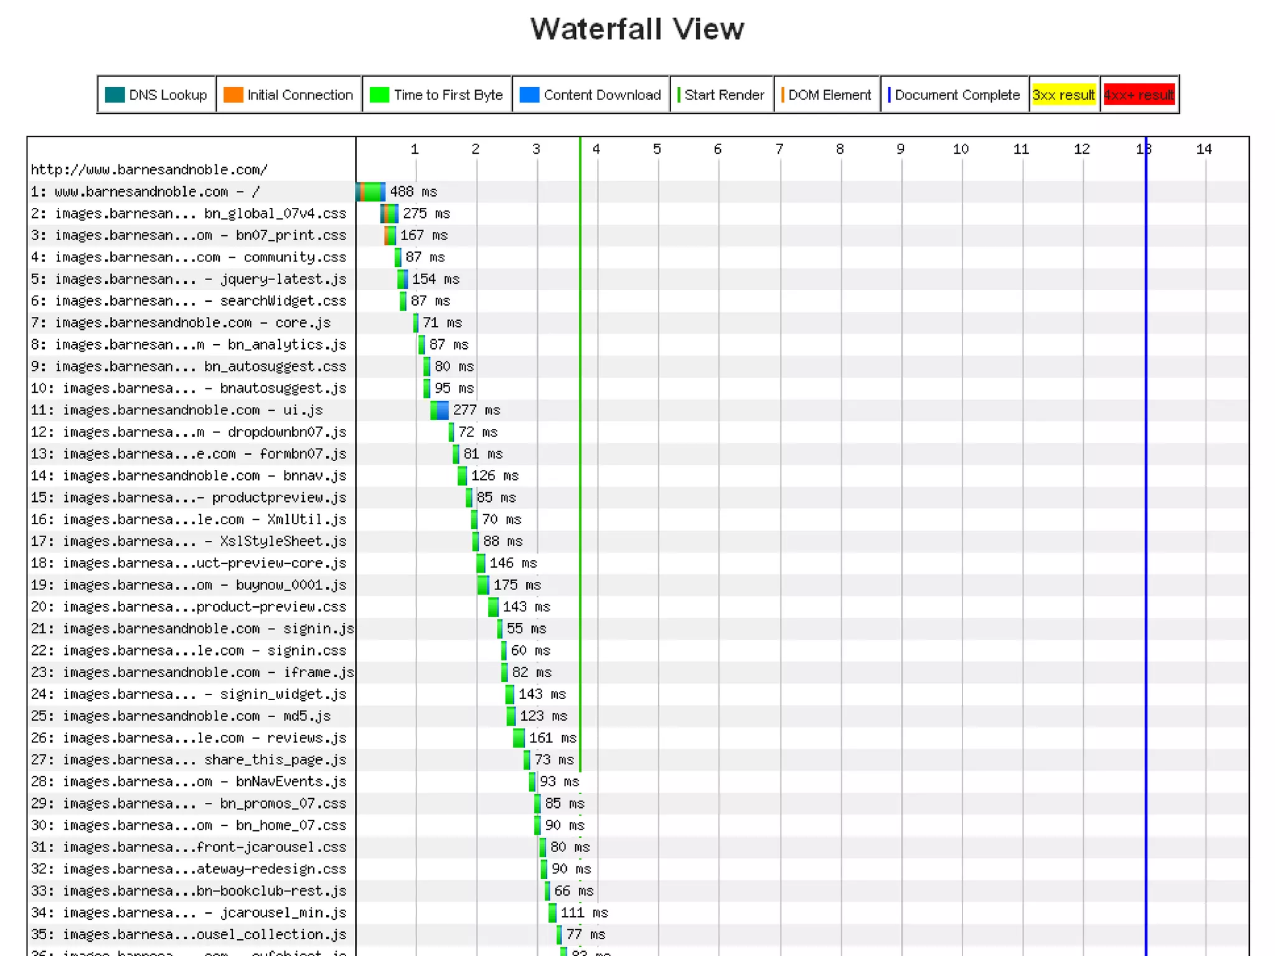Click request 1 www.barnesandnoble.com row label
Viewport: 1275px width, 956px height.
coord(145,192)
